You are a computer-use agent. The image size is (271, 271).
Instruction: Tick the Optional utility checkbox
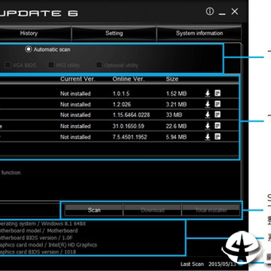pyautogui.click(x=99, y=65)
